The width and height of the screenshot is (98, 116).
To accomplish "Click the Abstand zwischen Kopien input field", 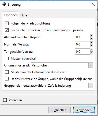I will (x=82, y=37).
